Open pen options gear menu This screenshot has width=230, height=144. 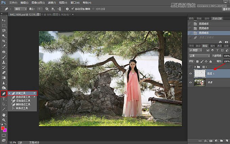[x=67, y=9]
